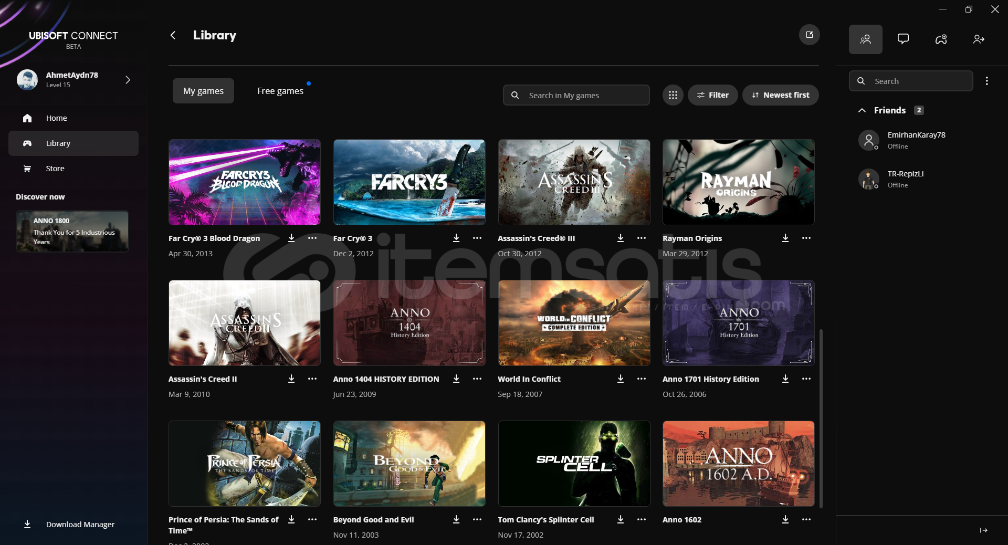Download Assassin's Creed II
This screenshot has width=1008, height=545.
[x=291, y=379]
